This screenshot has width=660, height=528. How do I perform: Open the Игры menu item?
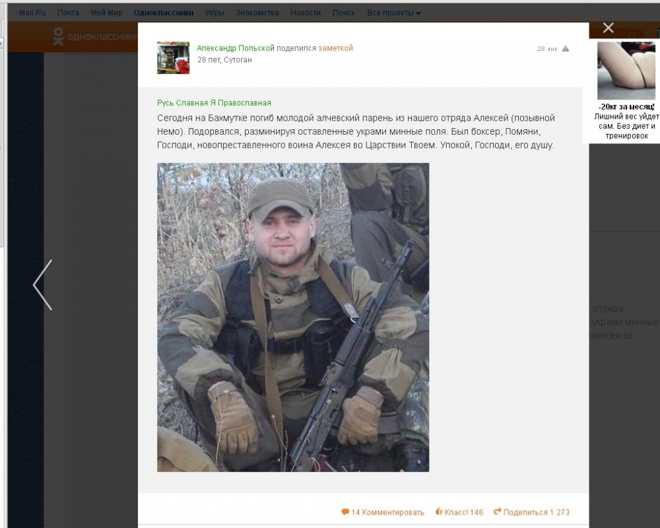[214, 13]
